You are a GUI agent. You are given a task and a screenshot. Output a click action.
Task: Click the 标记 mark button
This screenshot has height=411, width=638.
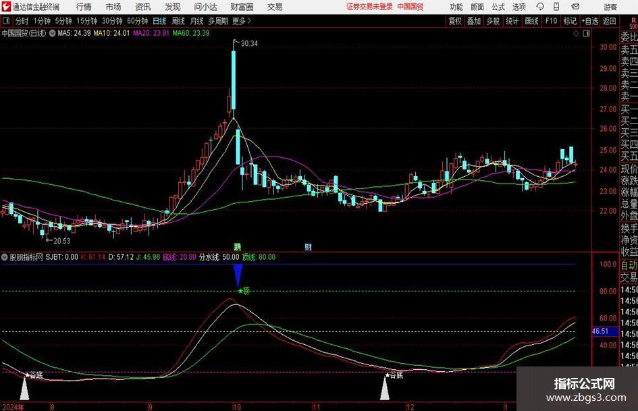tap(570, 21)
